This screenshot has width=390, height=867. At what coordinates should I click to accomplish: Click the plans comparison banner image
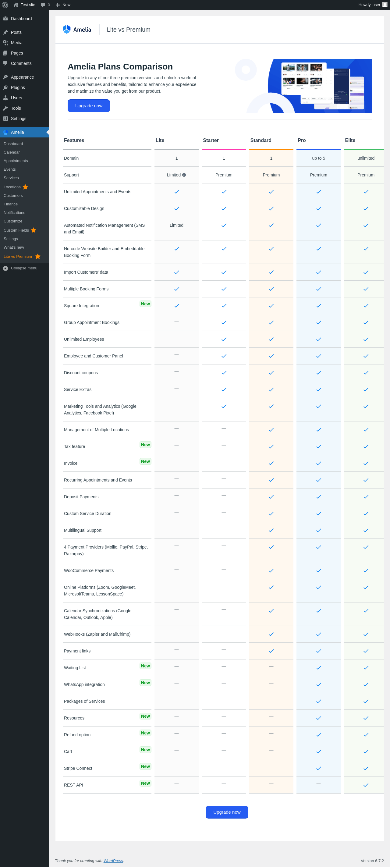tap(309, 86)
